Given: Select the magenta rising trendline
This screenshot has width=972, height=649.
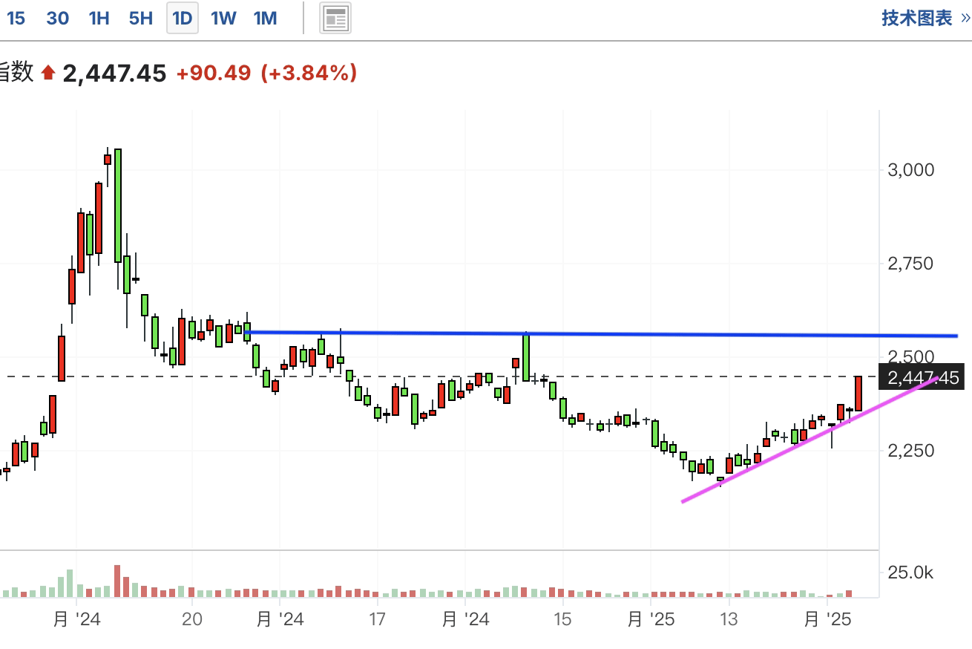Looking at the screenshot, I should [x=809, y=440].
